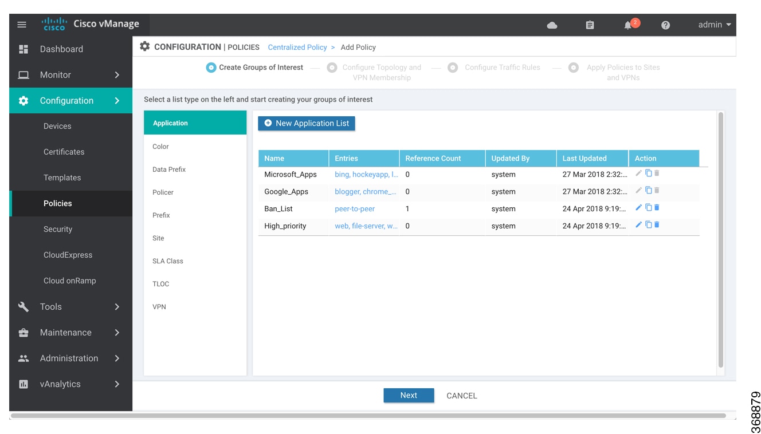Delete the Microsoft_Apps list

point(657,173)
